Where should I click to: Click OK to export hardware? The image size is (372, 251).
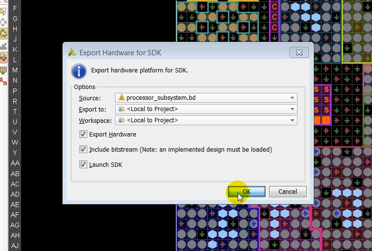[x=247, y=191]
